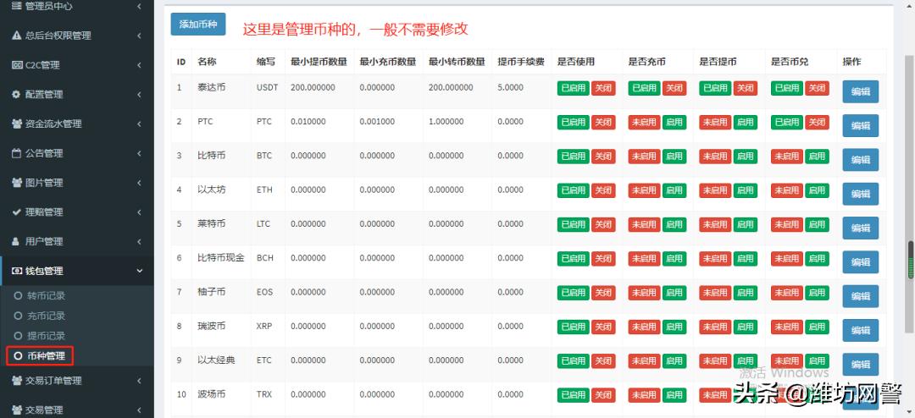This screenshot has width=915, height=418.
Task: Click the 以太经典 name cell
Action: click(216, 360)
